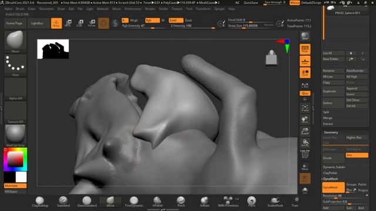
Task: Select the Standard brush
Action: point(63,202)
